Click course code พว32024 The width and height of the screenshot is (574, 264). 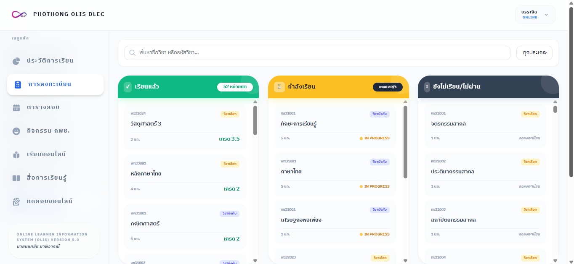tap(138, 113)
